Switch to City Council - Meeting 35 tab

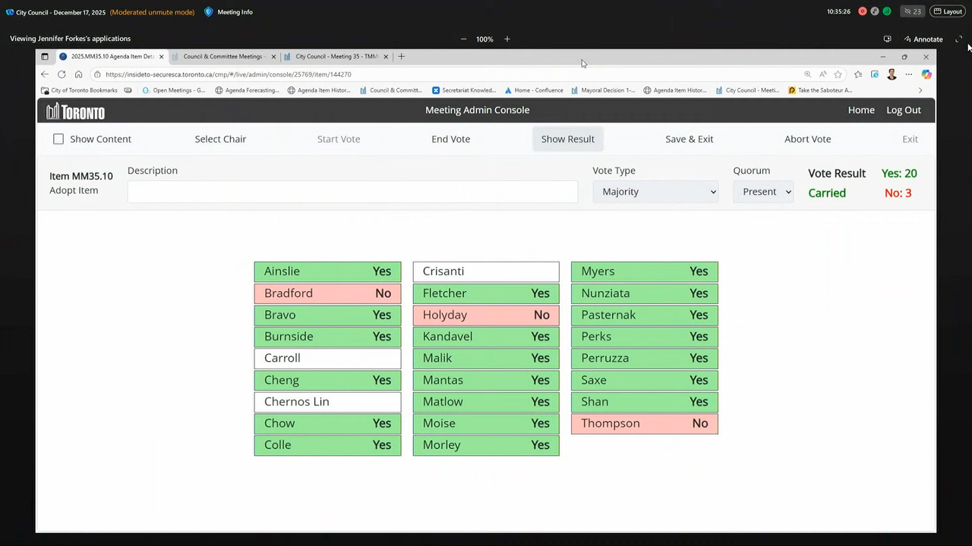336,56
